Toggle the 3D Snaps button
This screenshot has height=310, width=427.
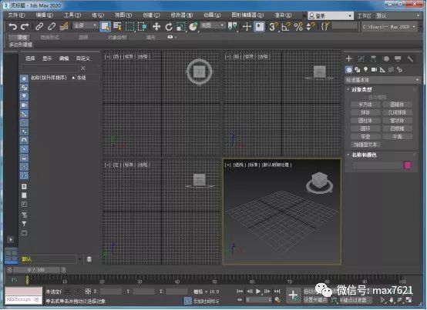tap(273, 26)
